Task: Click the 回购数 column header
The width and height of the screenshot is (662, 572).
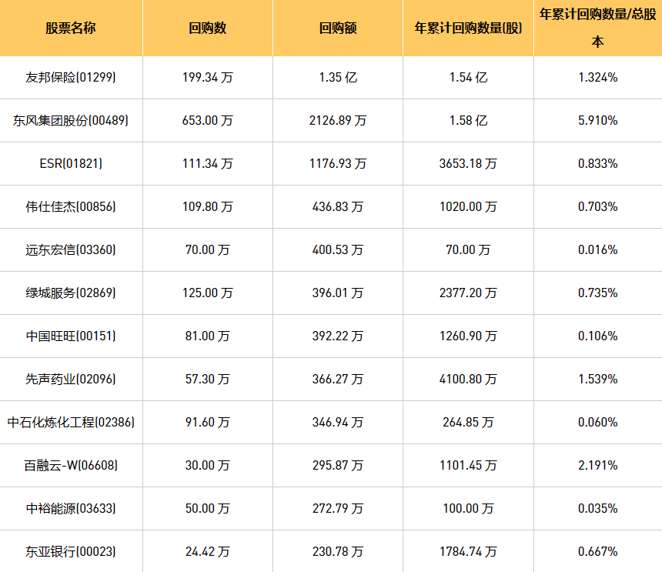Action: (208, 28)
